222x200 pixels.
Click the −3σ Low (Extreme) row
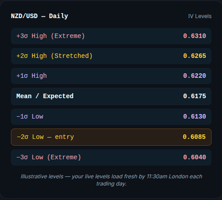pos(111,157)
